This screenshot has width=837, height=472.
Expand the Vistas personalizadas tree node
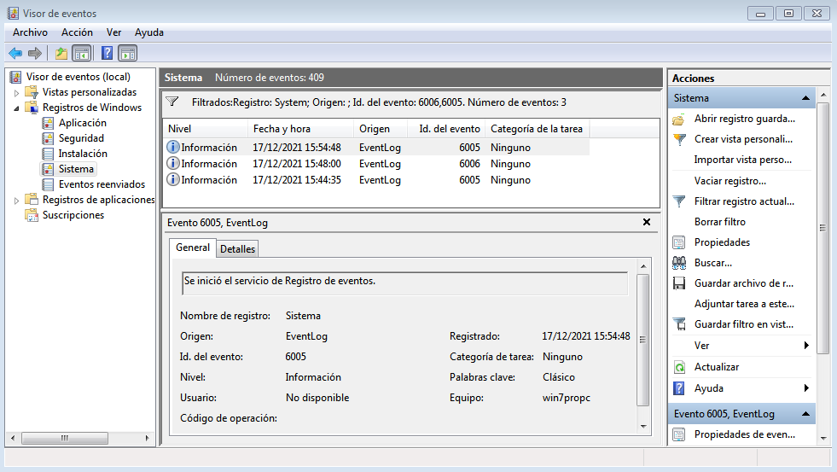(17, 92)
